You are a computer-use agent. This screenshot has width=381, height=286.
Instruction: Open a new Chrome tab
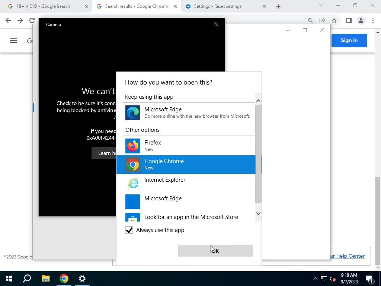point(278,6)
